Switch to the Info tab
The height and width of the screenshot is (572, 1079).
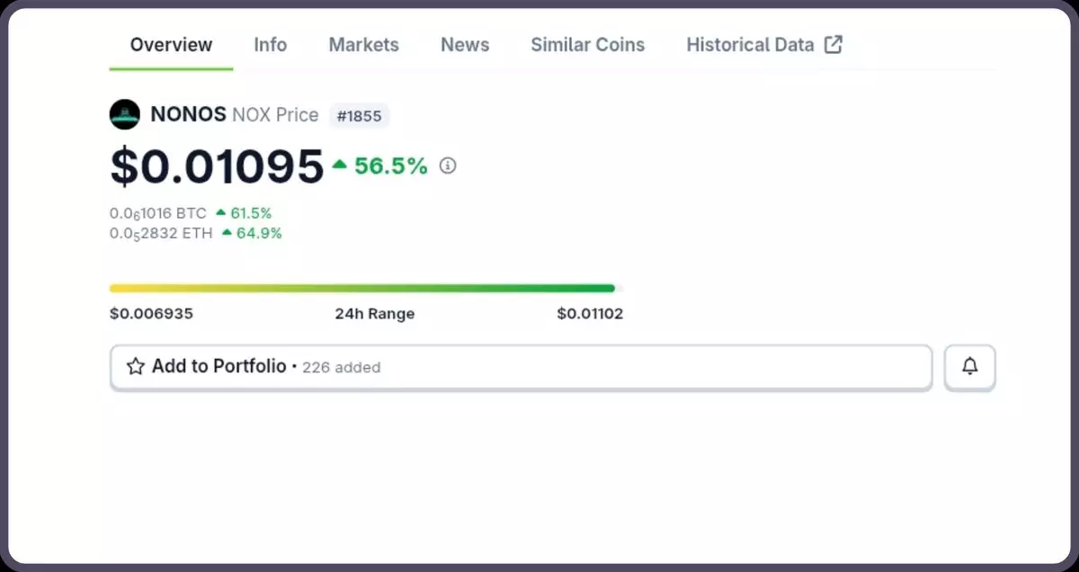(x=270, y=45)
